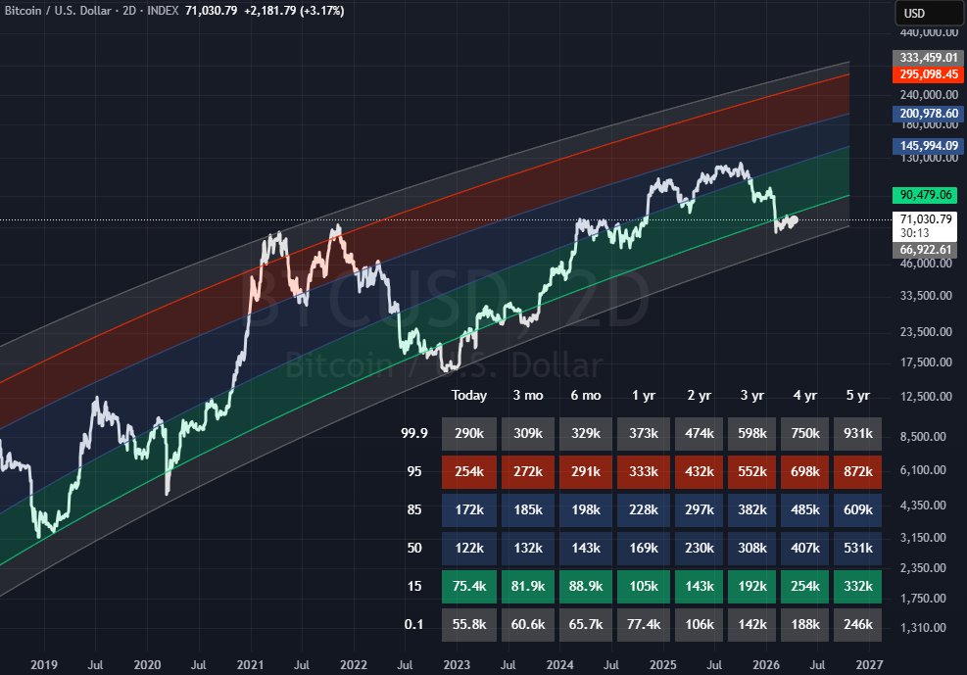Click the 609k cell
Screen dimensions: 967x675
coord(858,509)
